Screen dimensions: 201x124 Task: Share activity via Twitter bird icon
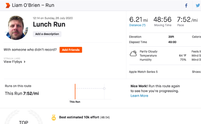(198, 6)
